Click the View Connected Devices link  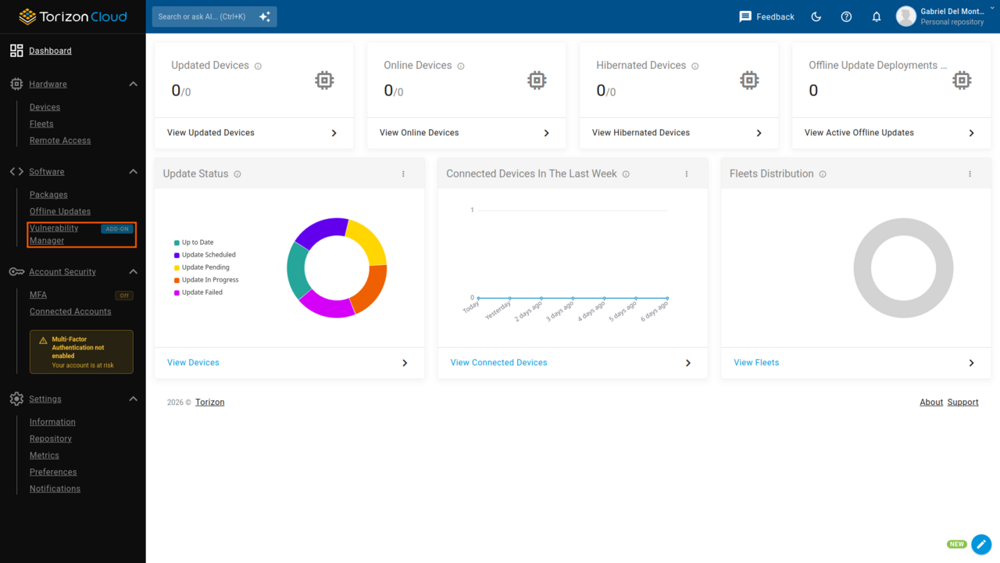pyautogui.click(x=498, y=363)
